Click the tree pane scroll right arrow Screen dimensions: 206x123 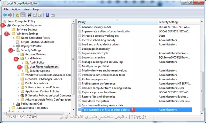[x=69, y=113]
